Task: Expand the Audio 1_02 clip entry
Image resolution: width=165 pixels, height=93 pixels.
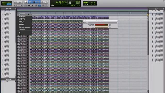Action: [x=152, y=12]
